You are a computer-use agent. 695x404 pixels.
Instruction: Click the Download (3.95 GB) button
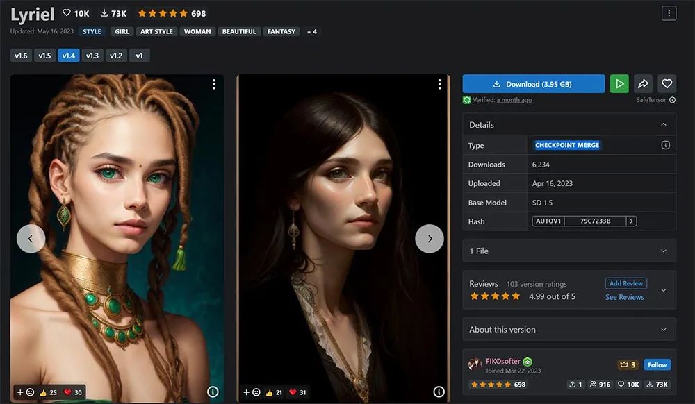tap(533, 84)
